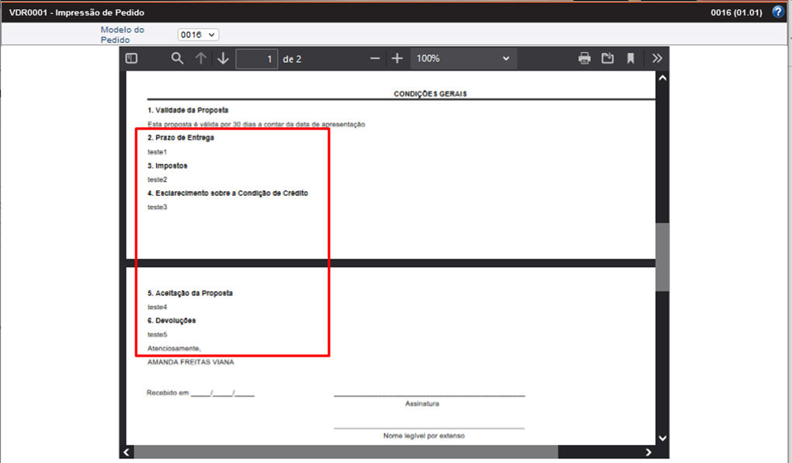Expand more tools with the double chevron

(657, 57)
